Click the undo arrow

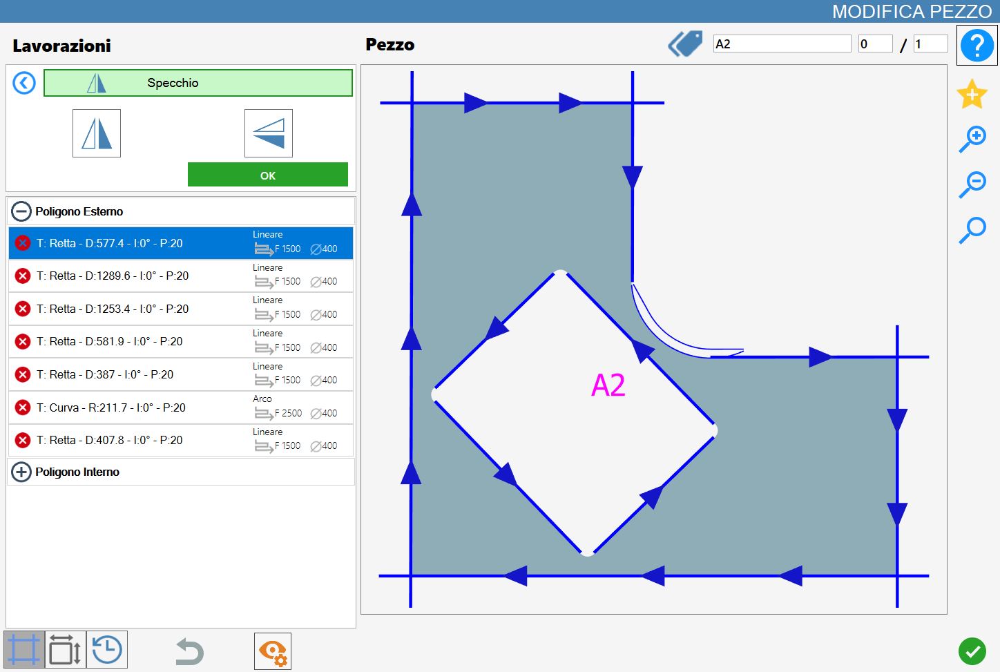click(x=189, y=651)
